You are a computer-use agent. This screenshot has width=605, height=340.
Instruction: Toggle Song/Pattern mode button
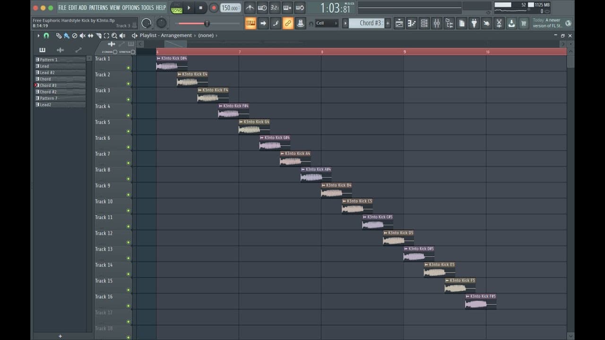[x=176, y=8]
